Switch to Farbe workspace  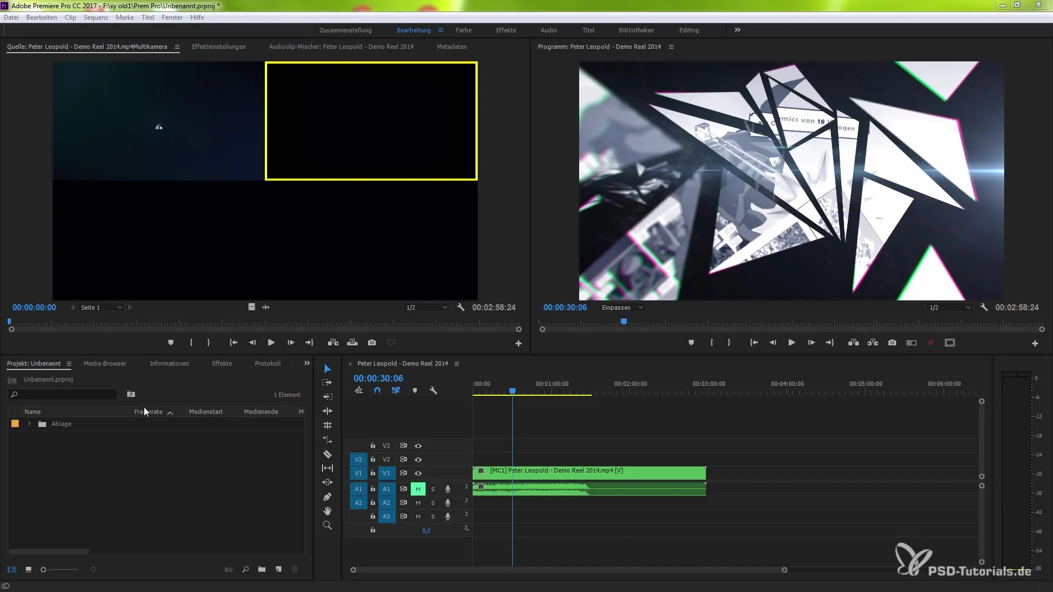463,30
